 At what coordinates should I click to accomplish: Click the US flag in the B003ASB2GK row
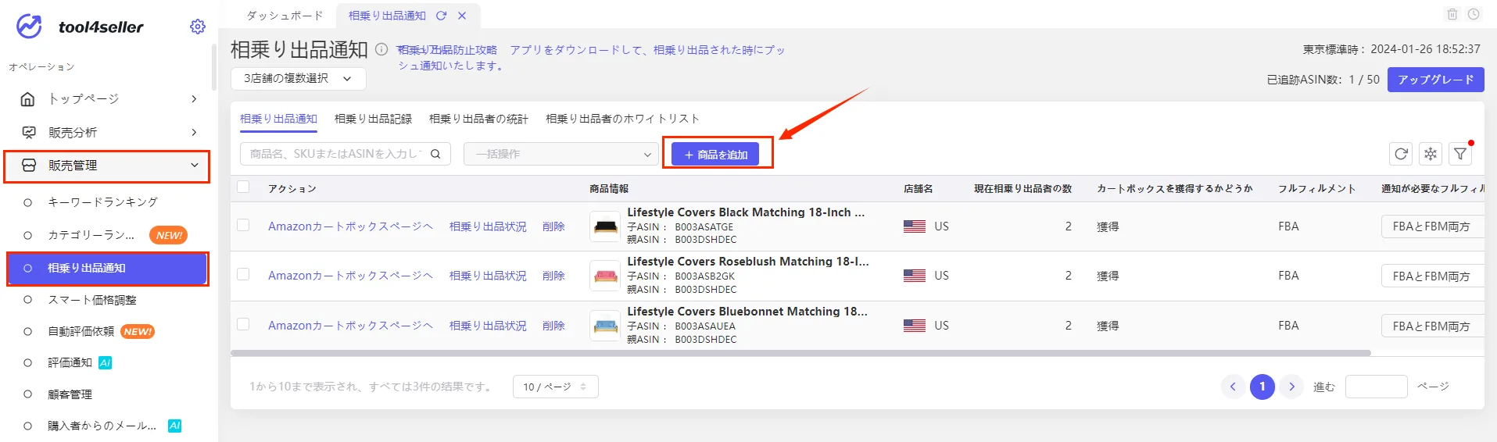[915, 276]
